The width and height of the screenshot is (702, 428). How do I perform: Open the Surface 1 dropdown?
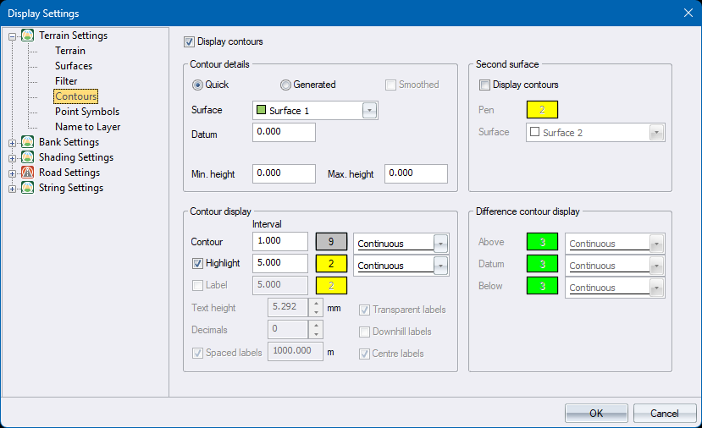(369, 111)
